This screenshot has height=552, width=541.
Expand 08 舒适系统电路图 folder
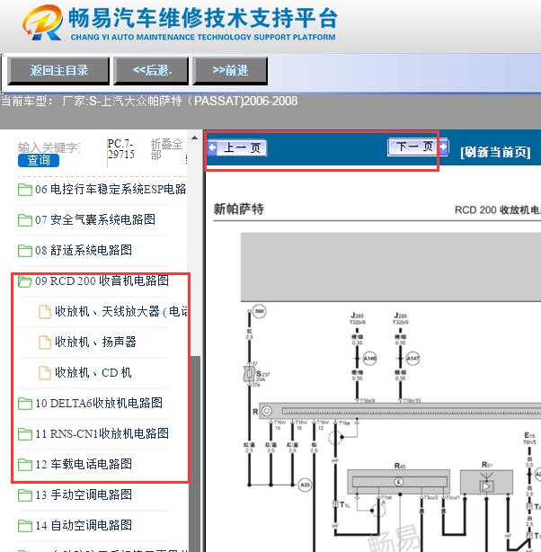tap(84, 251)
